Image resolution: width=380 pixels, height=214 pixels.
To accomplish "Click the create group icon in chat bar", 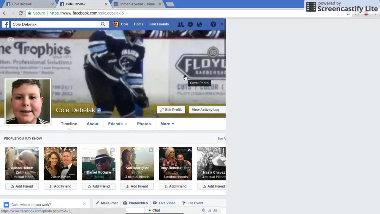I will [215, 210].
